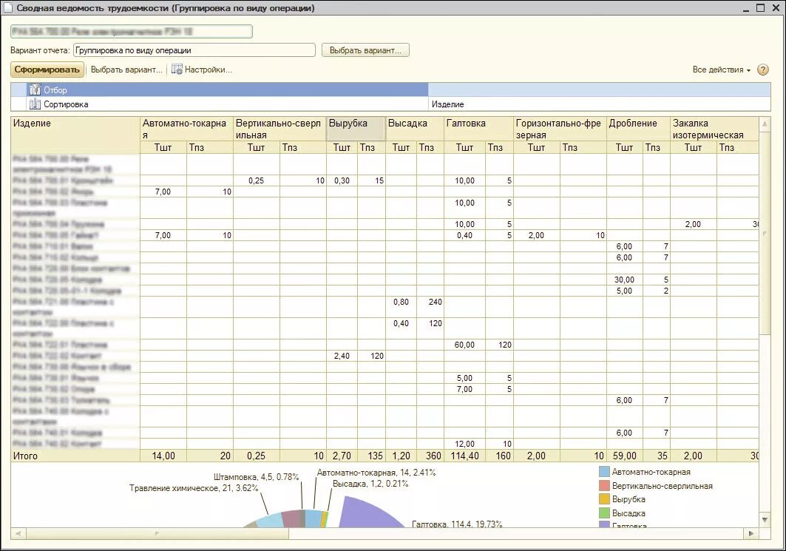Screen dimensions: 786x551
Task: Click the 30,00 cell in the Дробление column
Action: coord(624,280)
